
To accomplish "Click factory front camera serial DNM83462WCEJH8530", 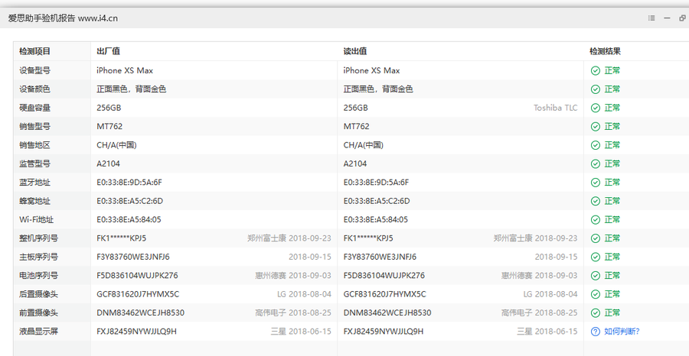I will tap(140, 313).
